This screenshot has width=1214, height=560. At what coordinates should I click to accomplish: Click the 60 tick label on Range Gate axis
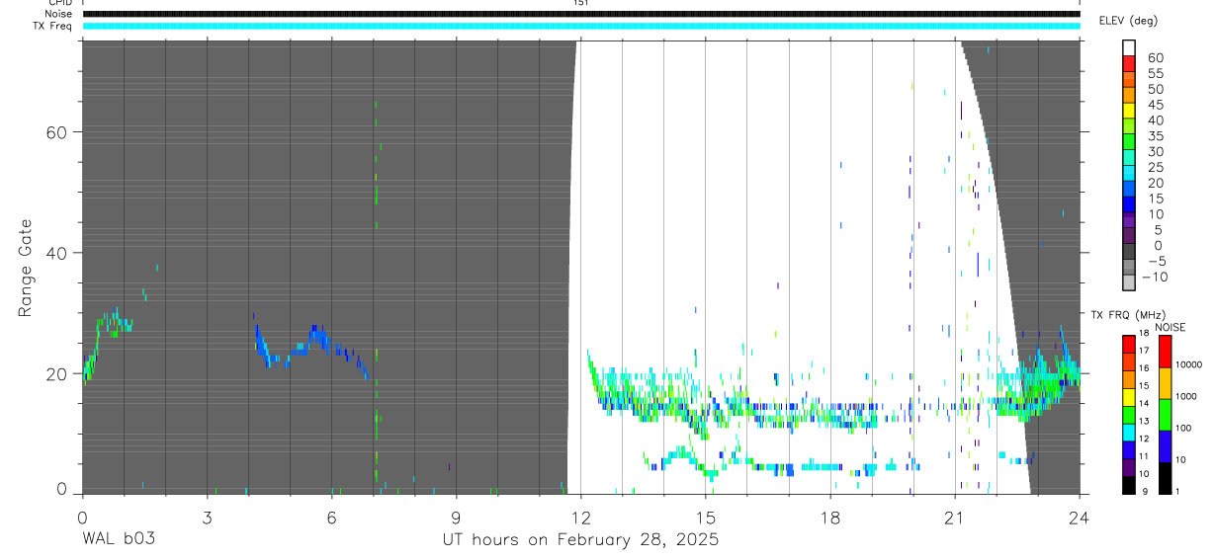click(58, 132)
